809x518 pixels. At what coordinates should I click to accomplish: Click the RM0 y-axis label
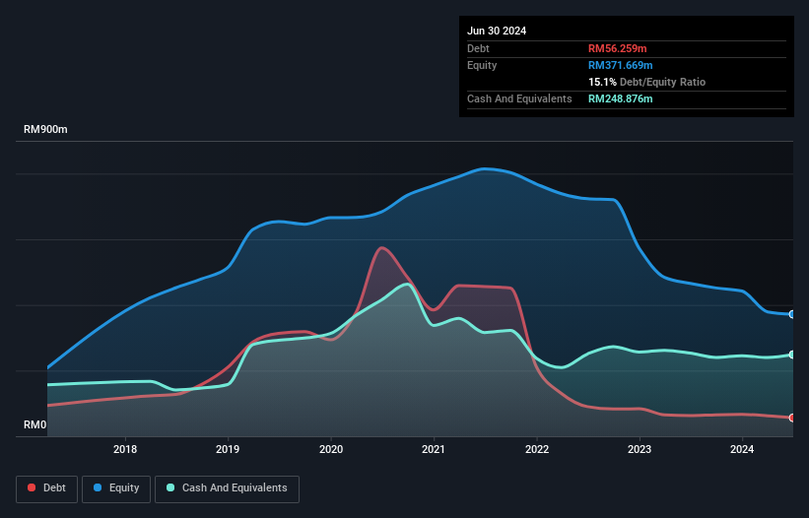point(35,424)
